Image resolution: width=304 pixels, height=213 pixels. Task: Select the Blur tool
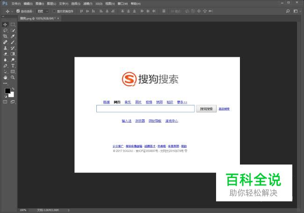(x=5, y=60)
